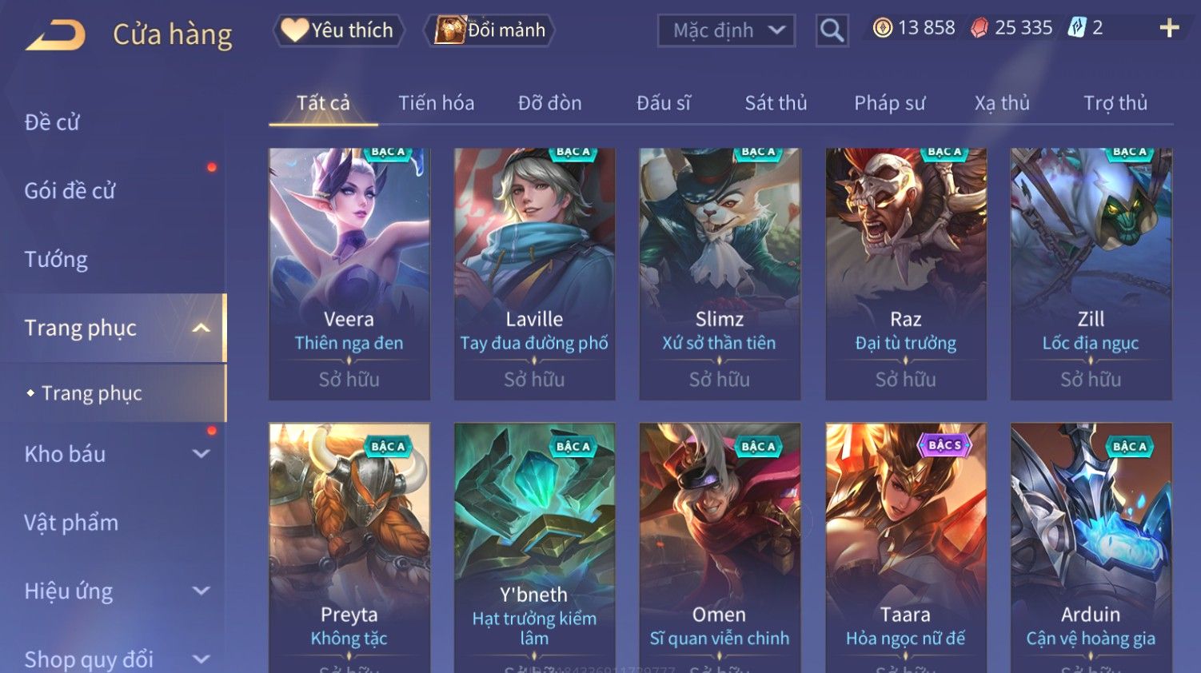
Task: Expand the Kho báu sidebar section
Action: pos(201,454)
